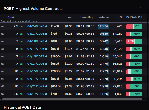Viewport: 149px width, 110px height.
Task: Click the 62% bid/ask volume bar
Action: click(x=134, y=49)
